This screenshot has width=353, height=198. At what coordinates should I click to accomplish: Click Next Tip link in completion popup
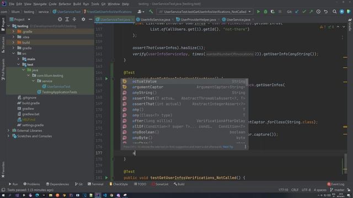point(228,147)
